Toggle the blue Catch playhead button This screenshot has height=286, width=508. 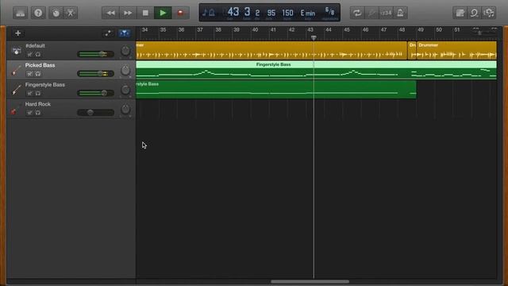click(124, 33)
